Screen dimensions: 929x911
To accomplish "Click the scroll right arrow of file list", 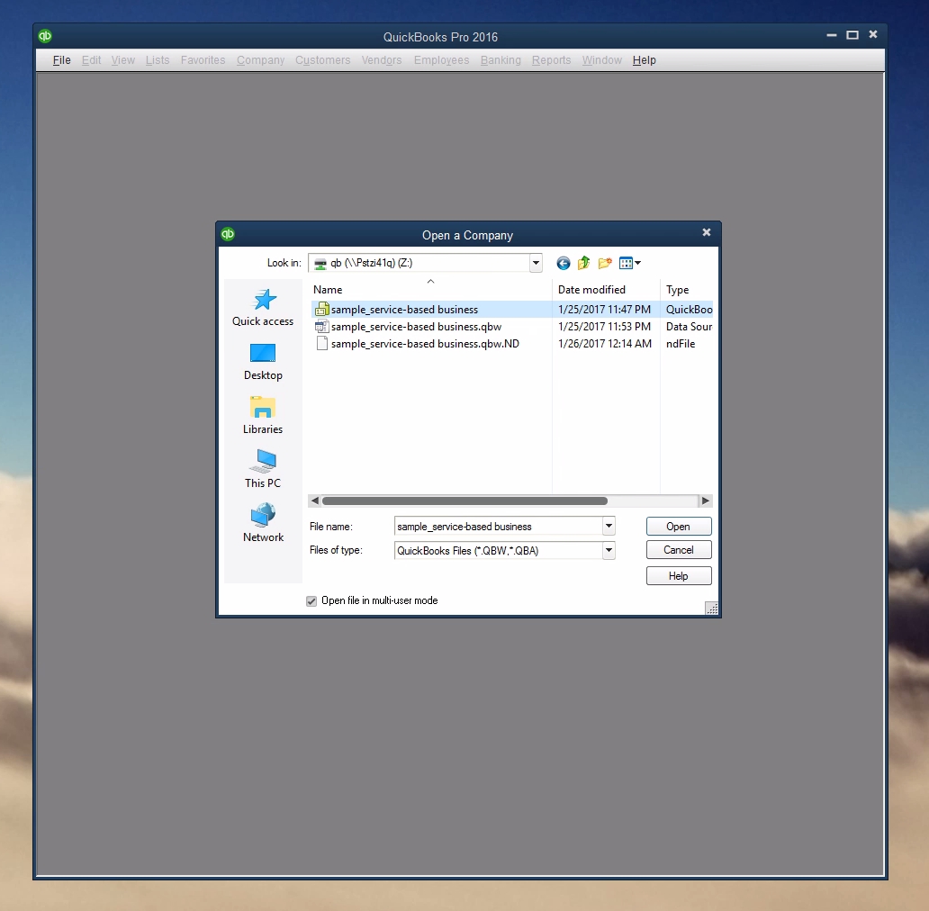I will 705,501.
